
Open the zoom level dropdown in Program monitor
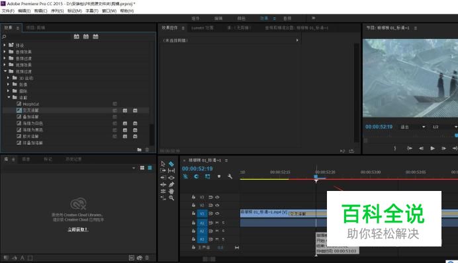tap(413, 127)
